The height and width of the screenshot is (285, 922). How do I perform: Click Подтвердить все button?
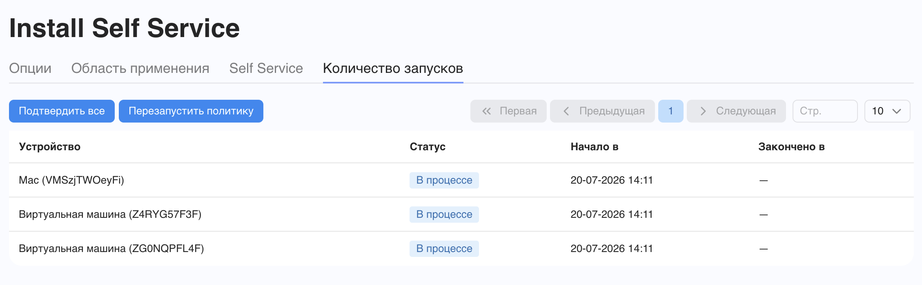tap(62, 111)
